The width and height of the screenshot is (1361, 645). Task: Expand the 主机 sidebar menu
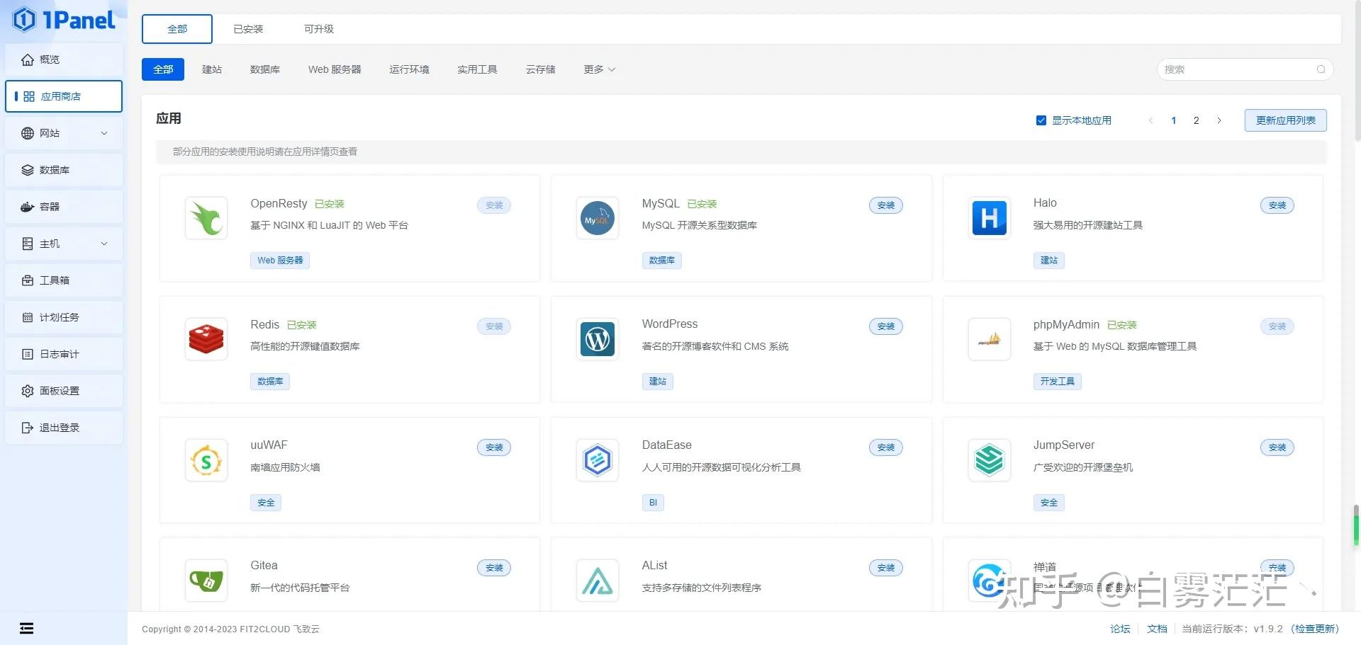coord(64,244)
